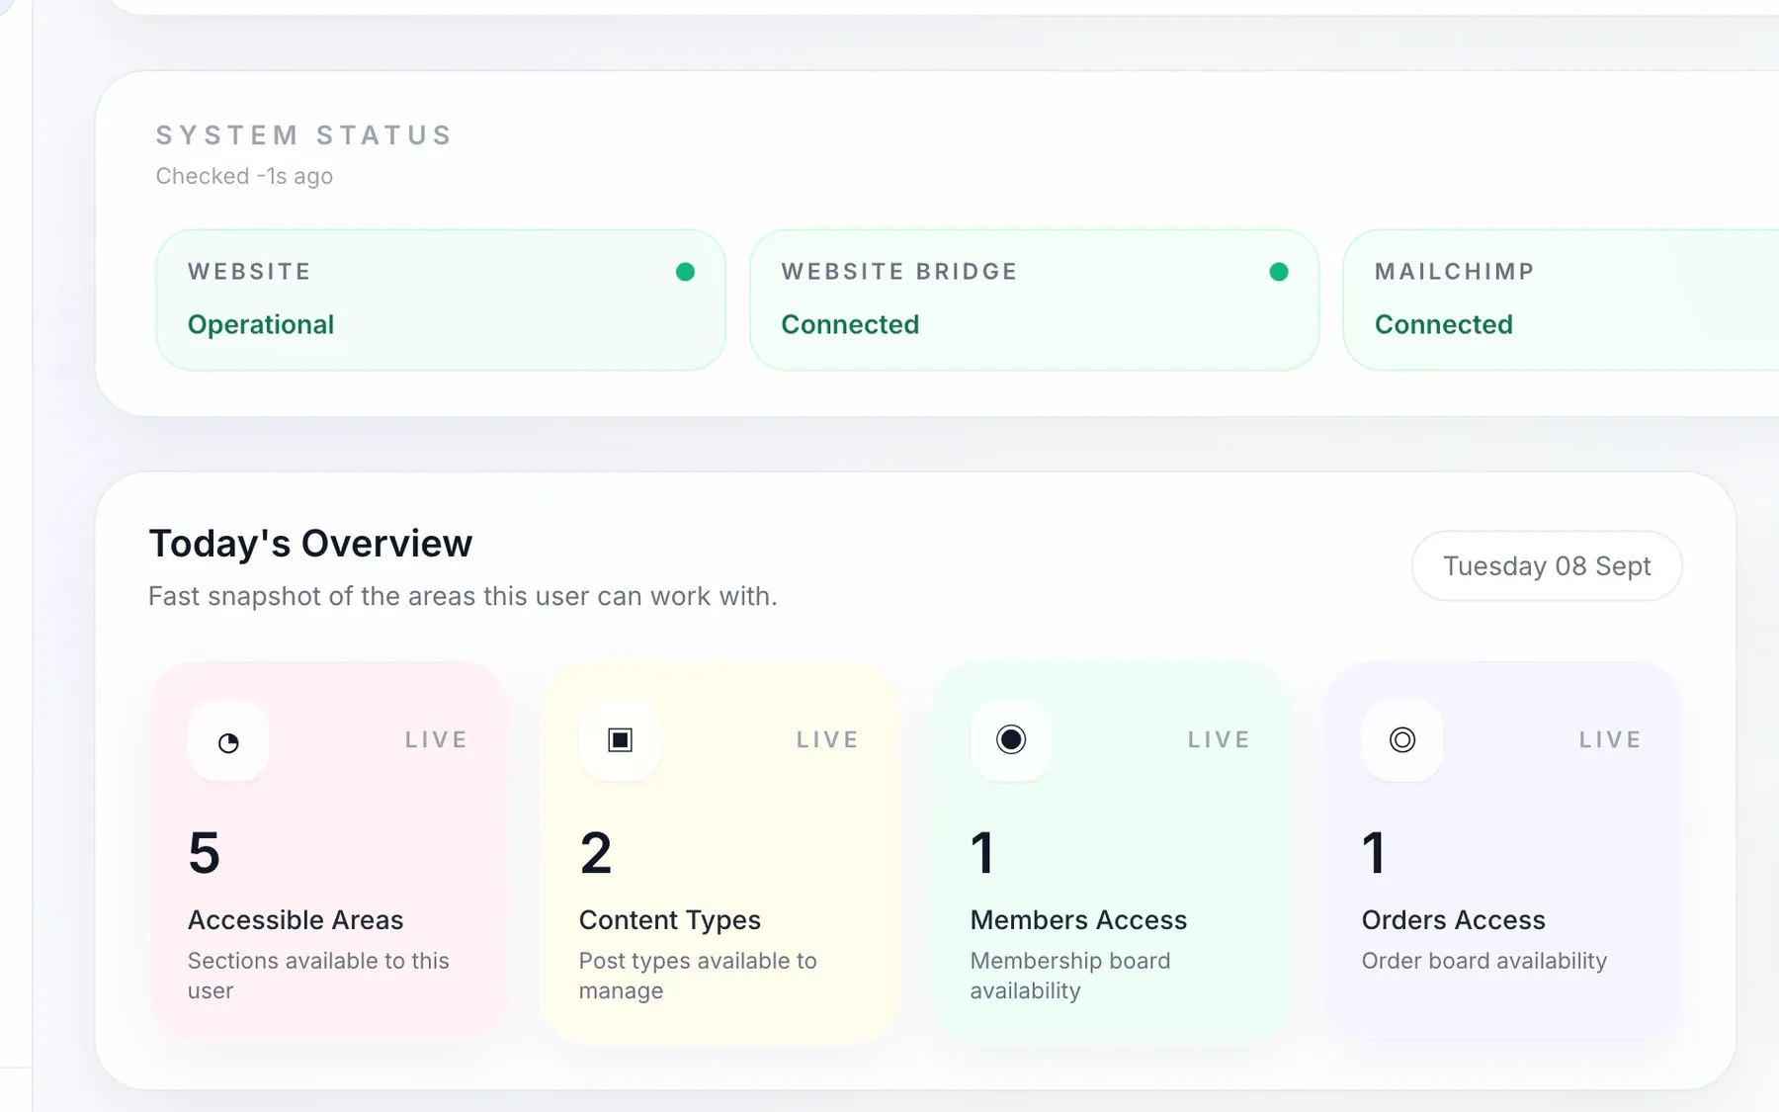Image resolution: width=1779 pixels, height=1112 pixels.
Task: Click the number 5 on Accessible Areas
Action: 205,853
